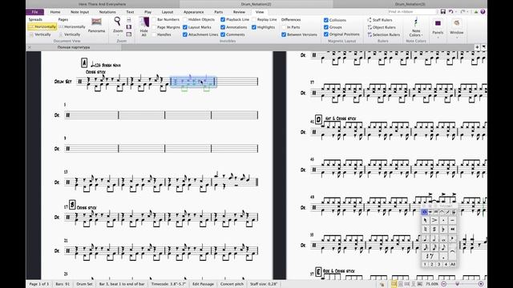Select Spreads Horizontally view
Viewport: 513px width, 288px height.
[42, 26]
